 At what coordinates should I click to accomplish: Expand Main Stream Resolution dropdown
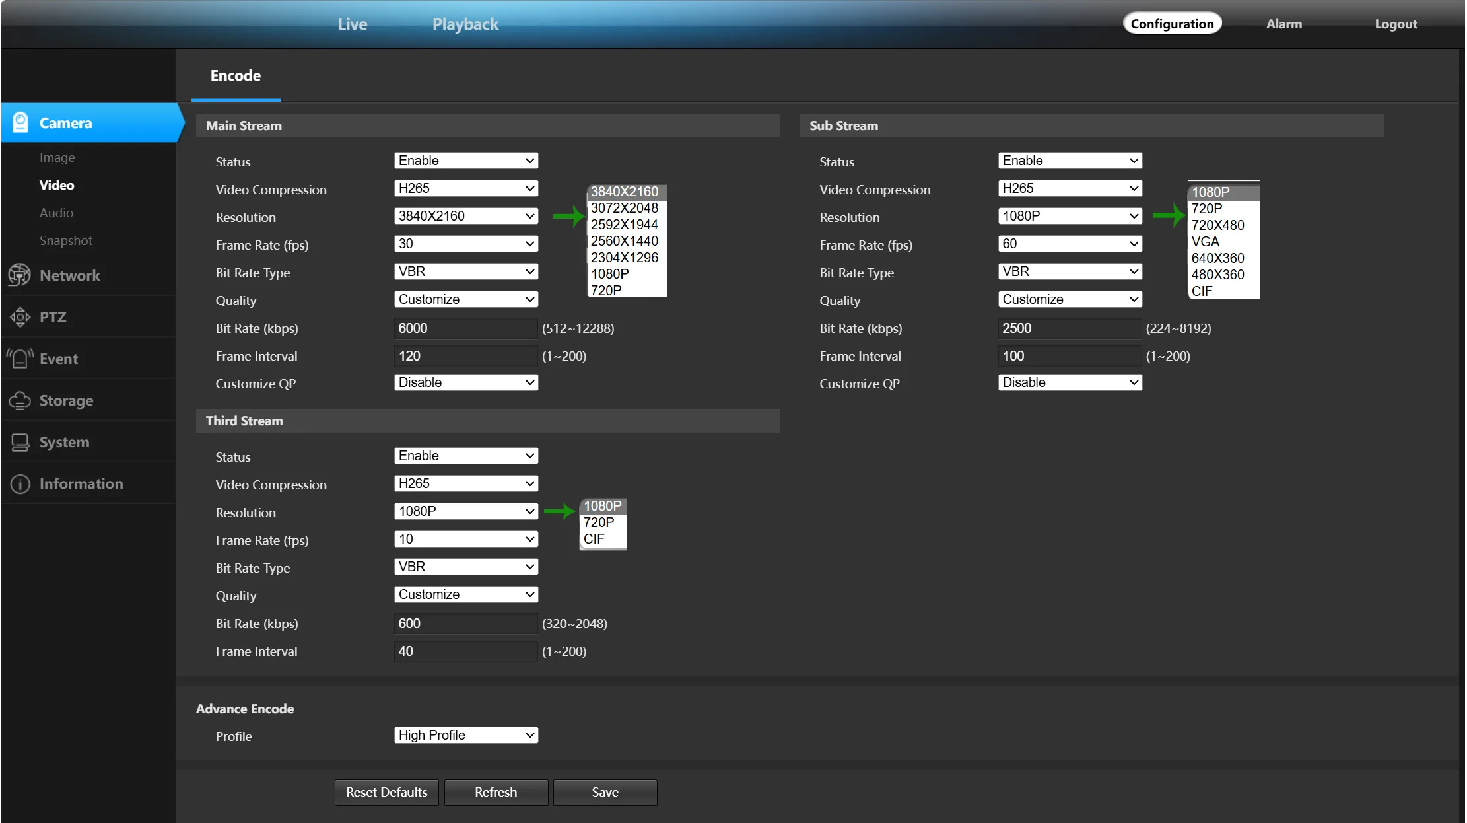tap(465, 216)
